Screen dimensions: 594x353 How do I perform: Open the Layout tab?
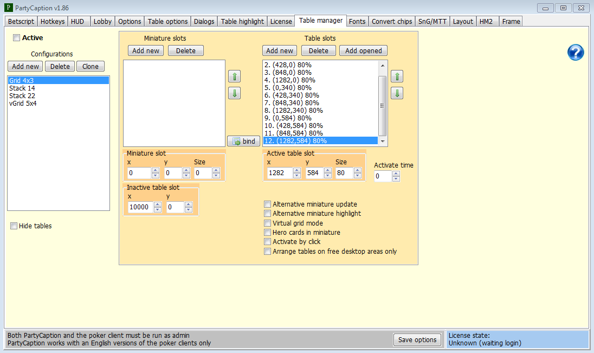click(463, 22)
